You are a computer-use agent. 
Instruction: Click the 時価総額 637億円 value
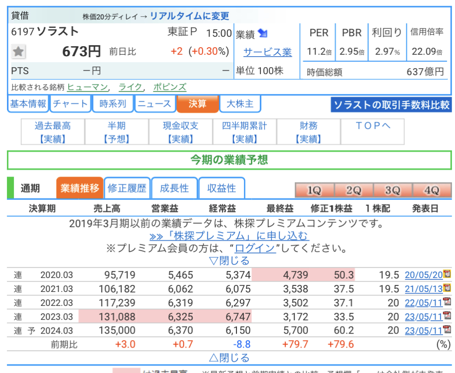(x=425, y=72)
